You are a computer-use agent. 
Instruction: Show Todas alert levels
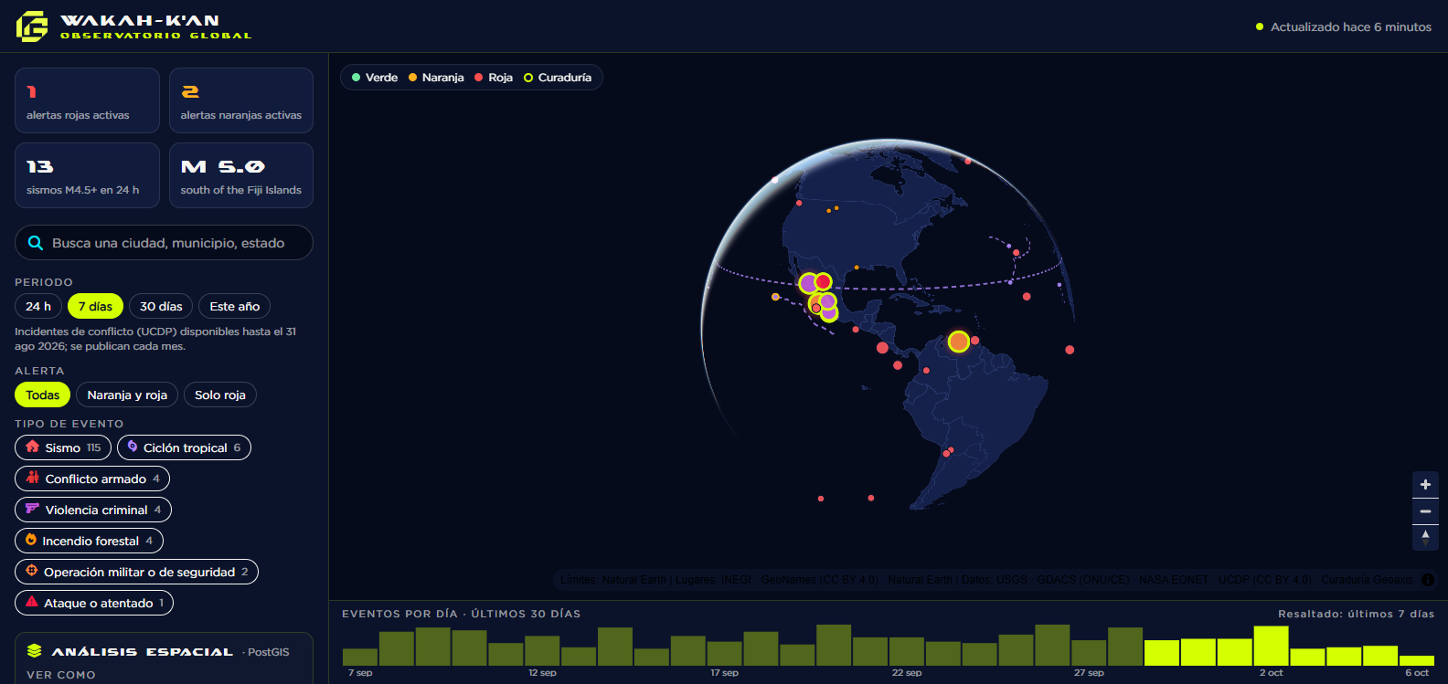42,395
